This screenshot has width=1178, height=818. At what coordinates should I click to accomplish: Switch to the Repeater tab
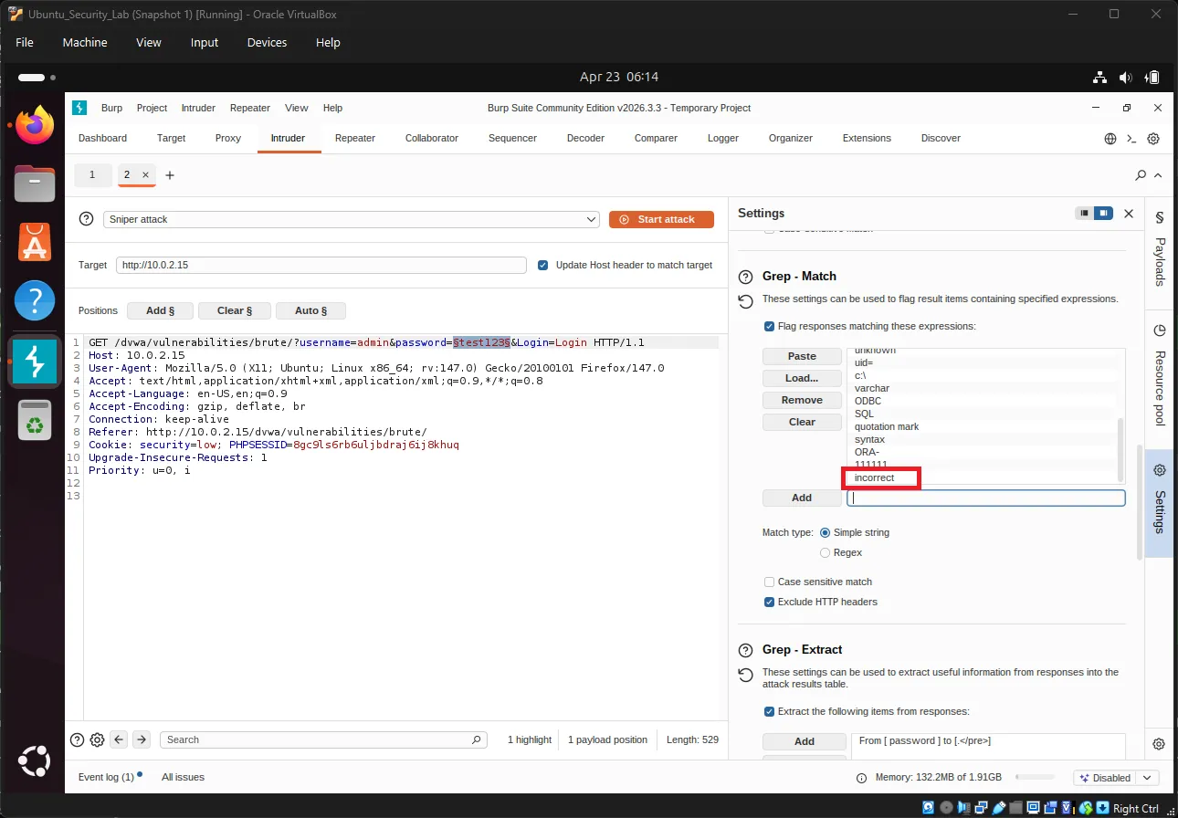coord(354,138)
